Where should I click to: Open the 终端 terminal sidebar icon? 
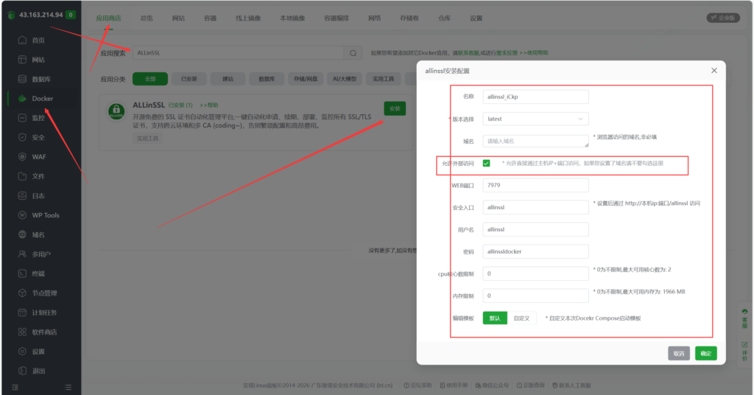point(22,273)
